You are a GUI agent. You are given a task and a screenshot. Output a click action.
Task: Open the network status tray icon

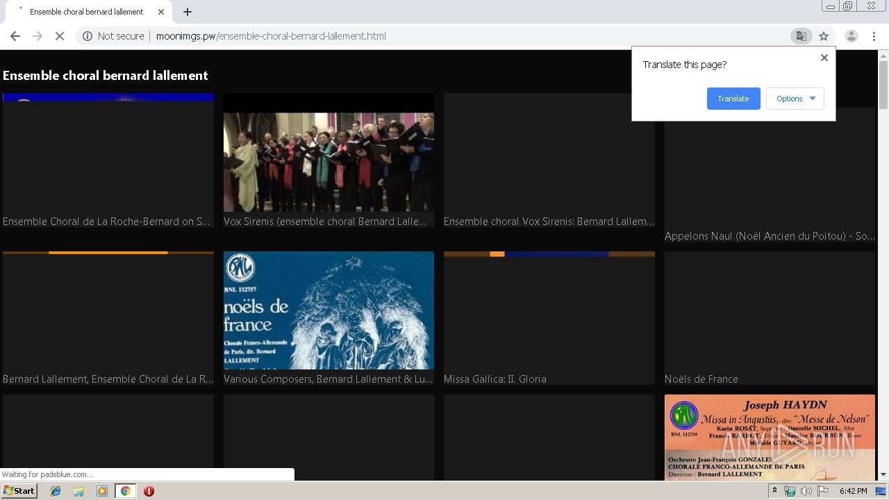790,491
